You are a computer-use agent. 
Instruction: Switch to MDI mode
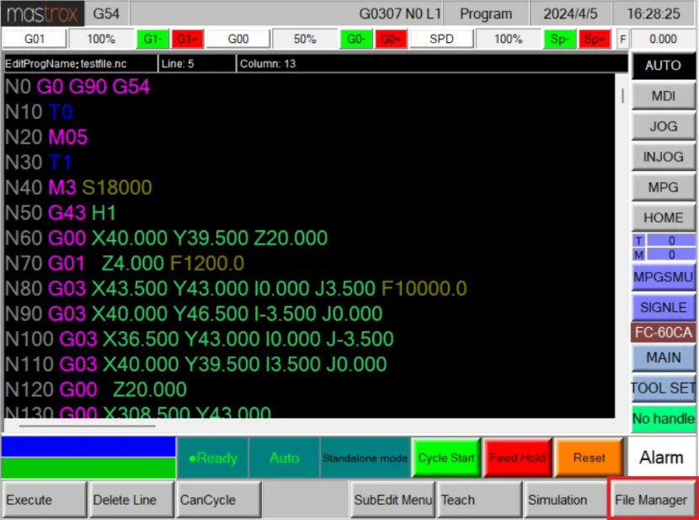point(663,96)
